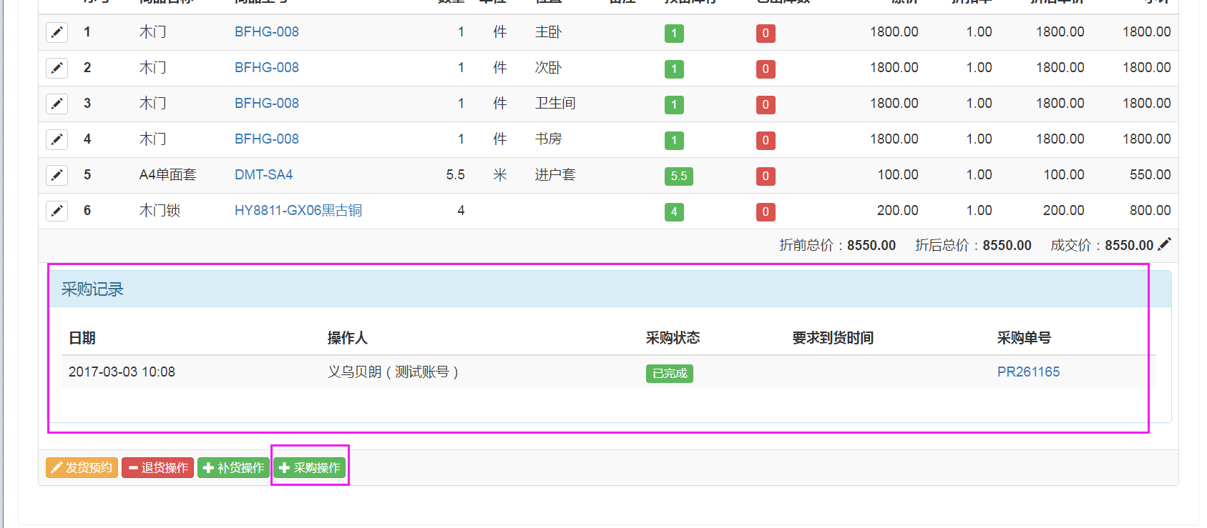Click the red badge 0 in the 进户套 row

tap(766, 176)
